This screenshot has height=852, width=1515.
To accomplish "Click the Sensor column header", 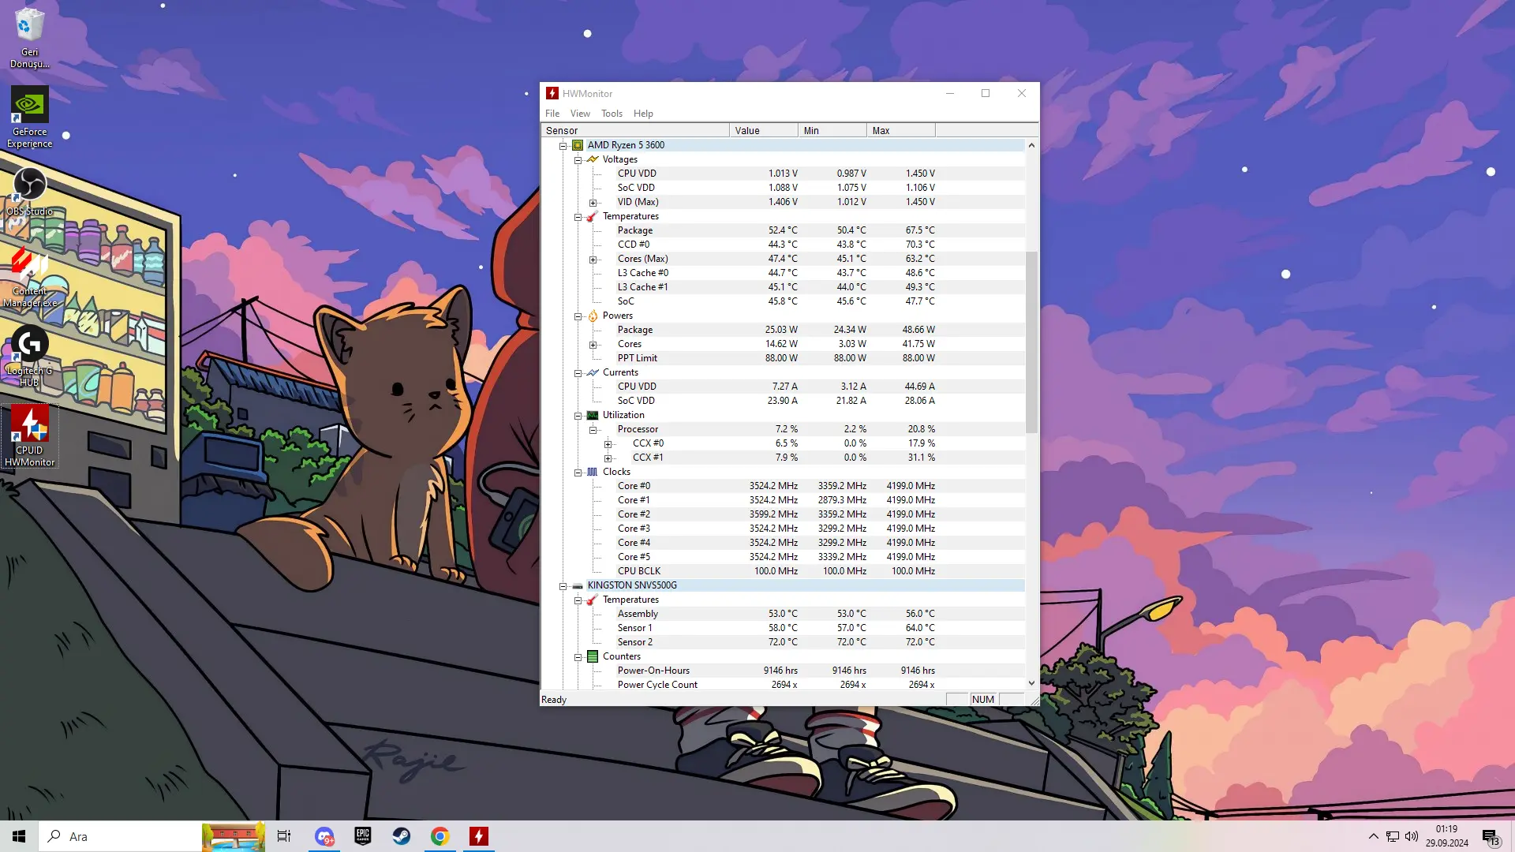I will [635, 131].
